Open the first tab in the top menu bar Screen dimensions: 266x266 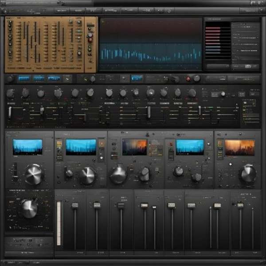tap(62, 10)
